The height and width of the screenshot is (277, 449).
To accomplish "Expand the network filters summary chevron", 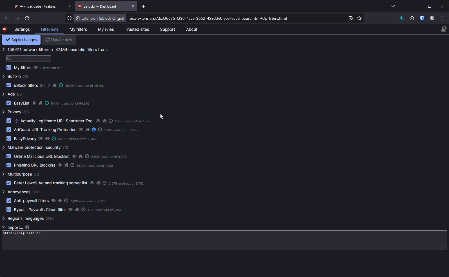I will 3,50.
